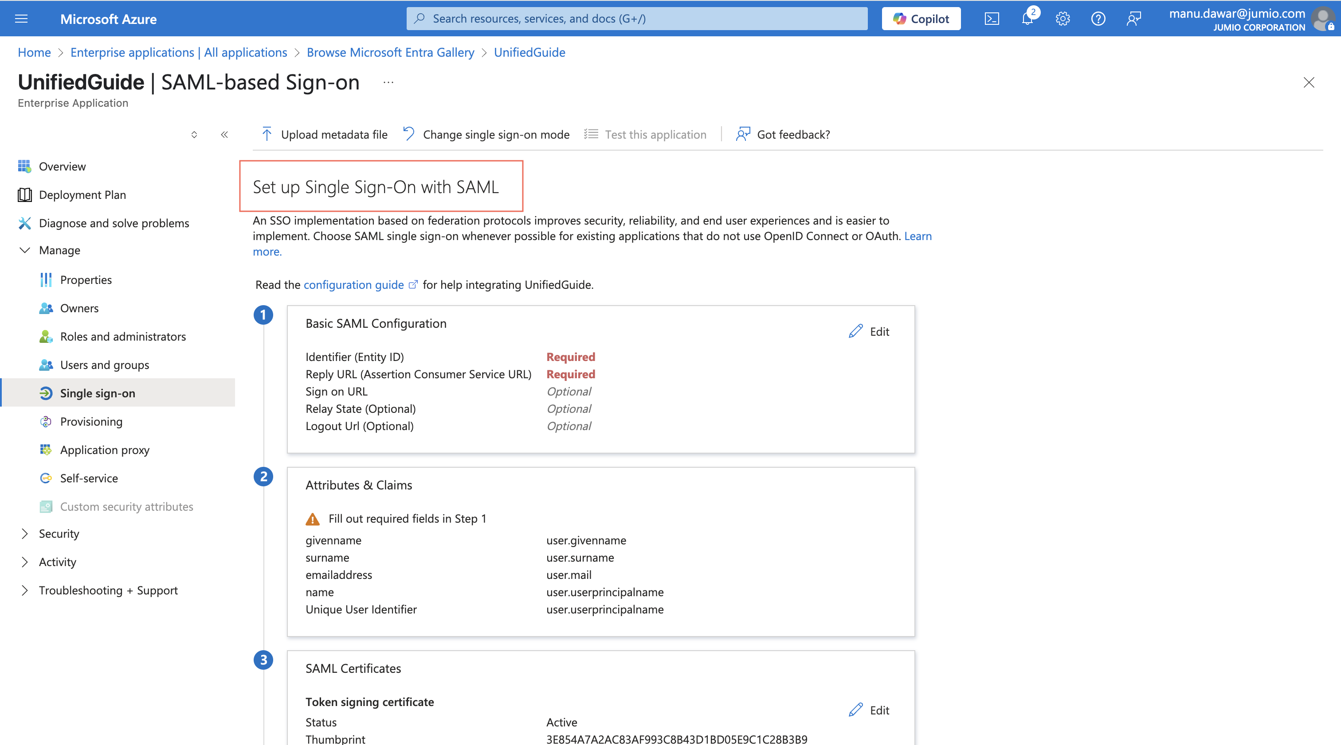This screenshot has width=1341, height=745.
Task: Click pencil Edit for Basic SAML Configuration
Action: point(869,332)
